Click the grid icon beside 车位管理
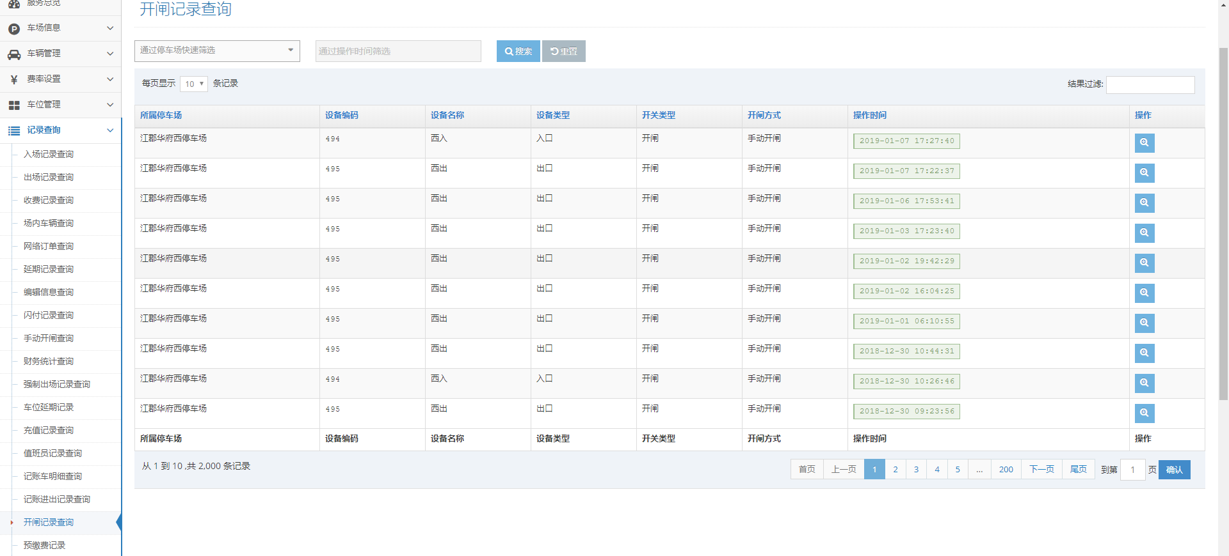The width and height of the screenshot is (1229, 556). click(x=14, y=105)
